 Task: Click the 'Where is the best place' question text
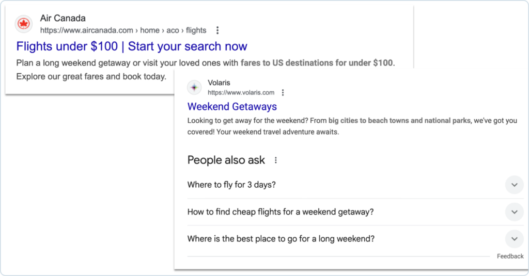pos(281,239)
